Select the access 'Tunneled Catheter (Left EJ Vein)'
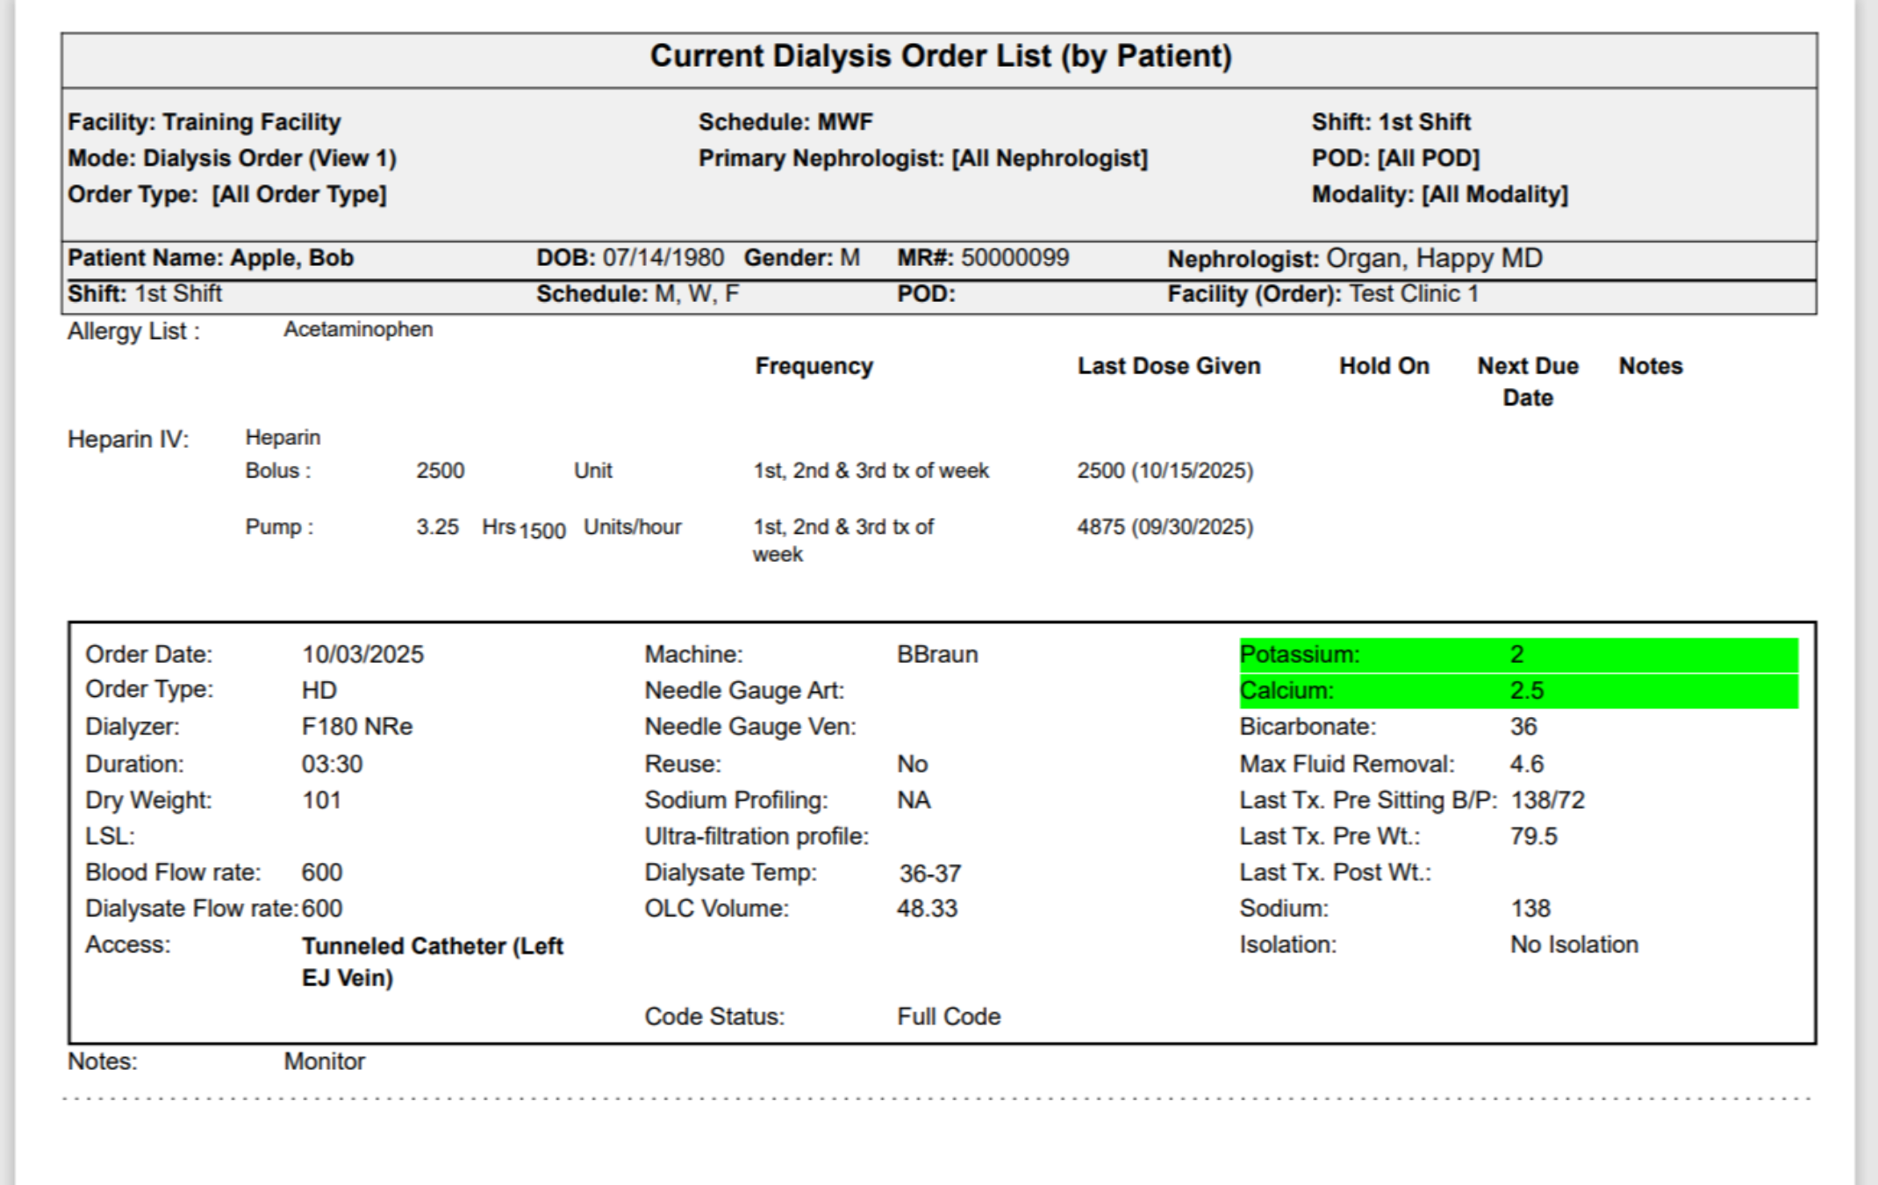1878x1185 pixels. click(x=433, y=962)
